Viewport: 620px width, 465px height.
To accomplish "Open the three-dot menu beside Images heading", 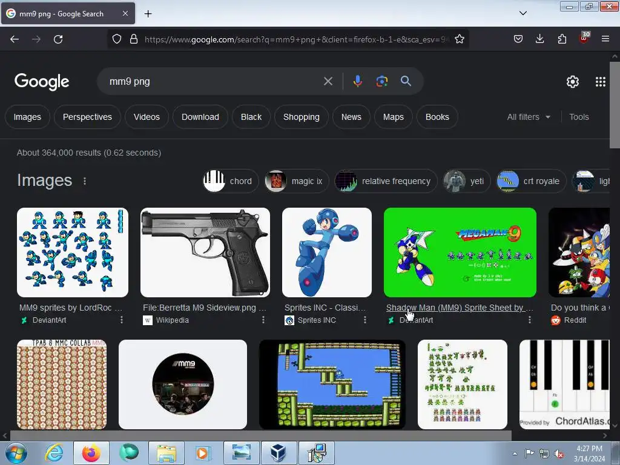I will click(85, 181).
